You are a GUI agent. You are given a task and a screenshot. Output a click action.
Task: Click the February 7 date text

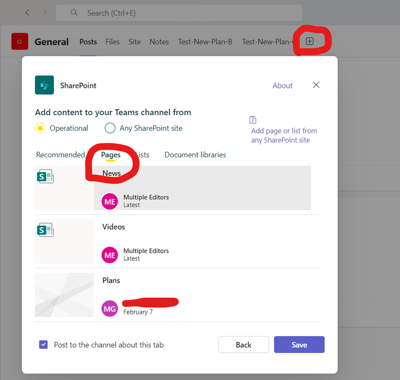pyautogui.click(x=138, y=312)
